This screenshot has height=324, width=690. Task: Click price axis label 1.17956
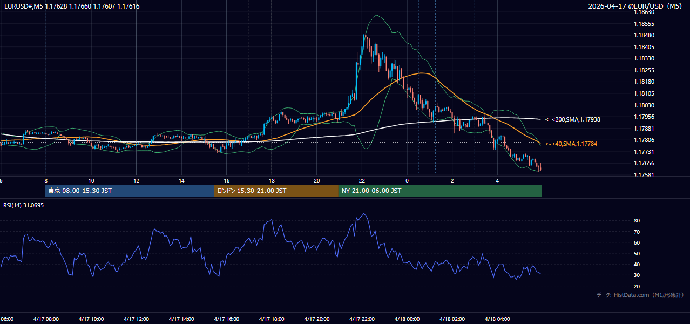[644, 117]
